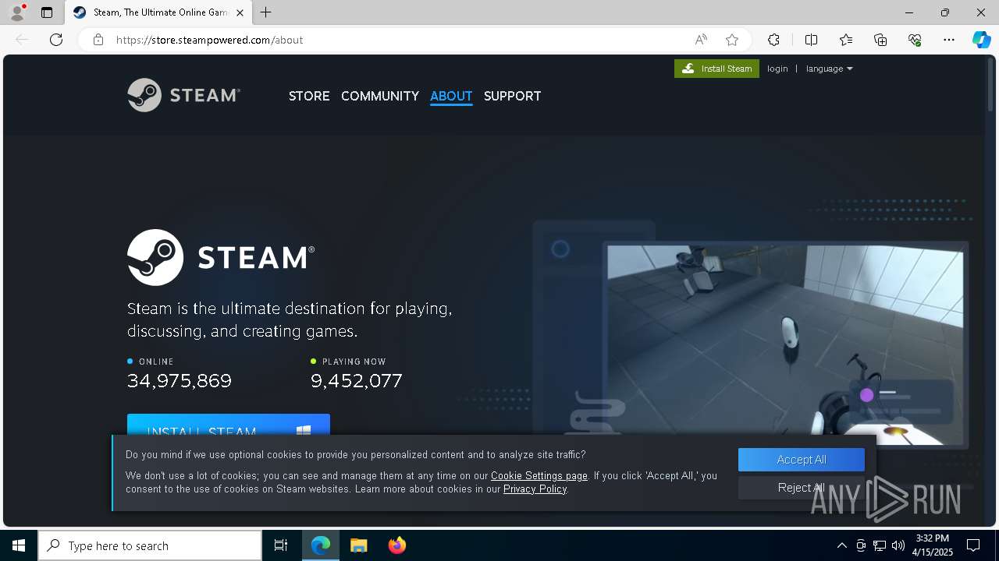
Task: Open the Cookie Settings page link
Action: (539, 475)
